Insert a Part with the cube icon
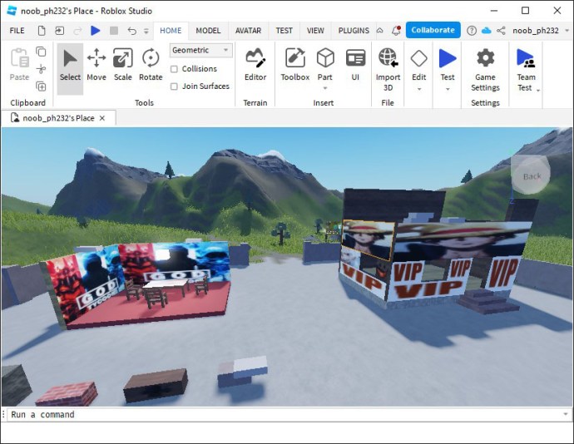The image size is (574, 444). click(x=325, y=58)
